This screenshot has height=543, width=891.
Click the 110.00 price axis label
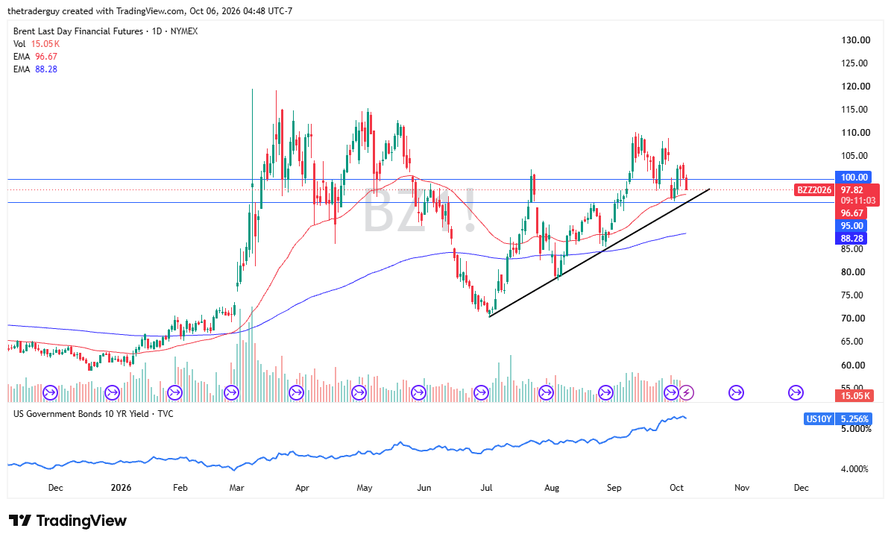coord(855,133)
